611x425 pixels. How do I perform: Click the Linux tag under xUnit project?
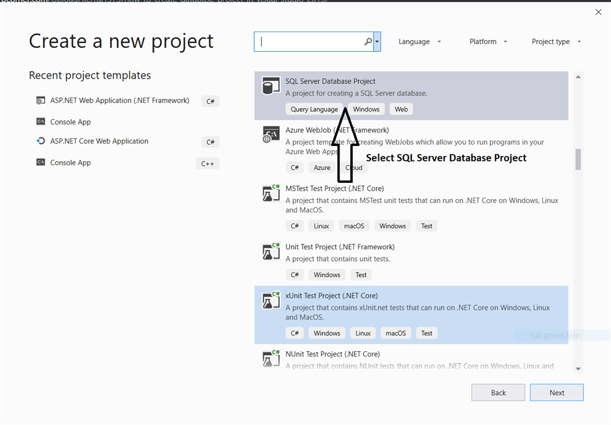363,333
